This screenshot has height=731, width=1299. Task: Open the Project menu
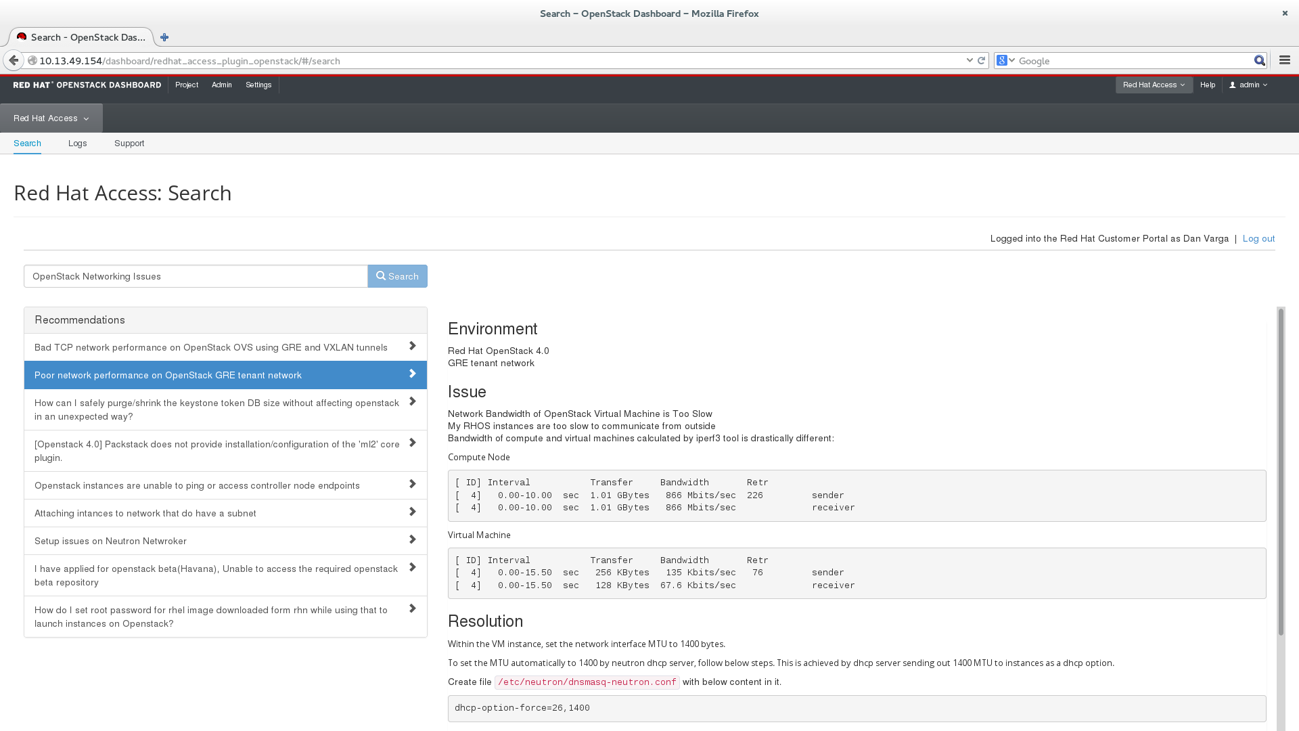187,85
